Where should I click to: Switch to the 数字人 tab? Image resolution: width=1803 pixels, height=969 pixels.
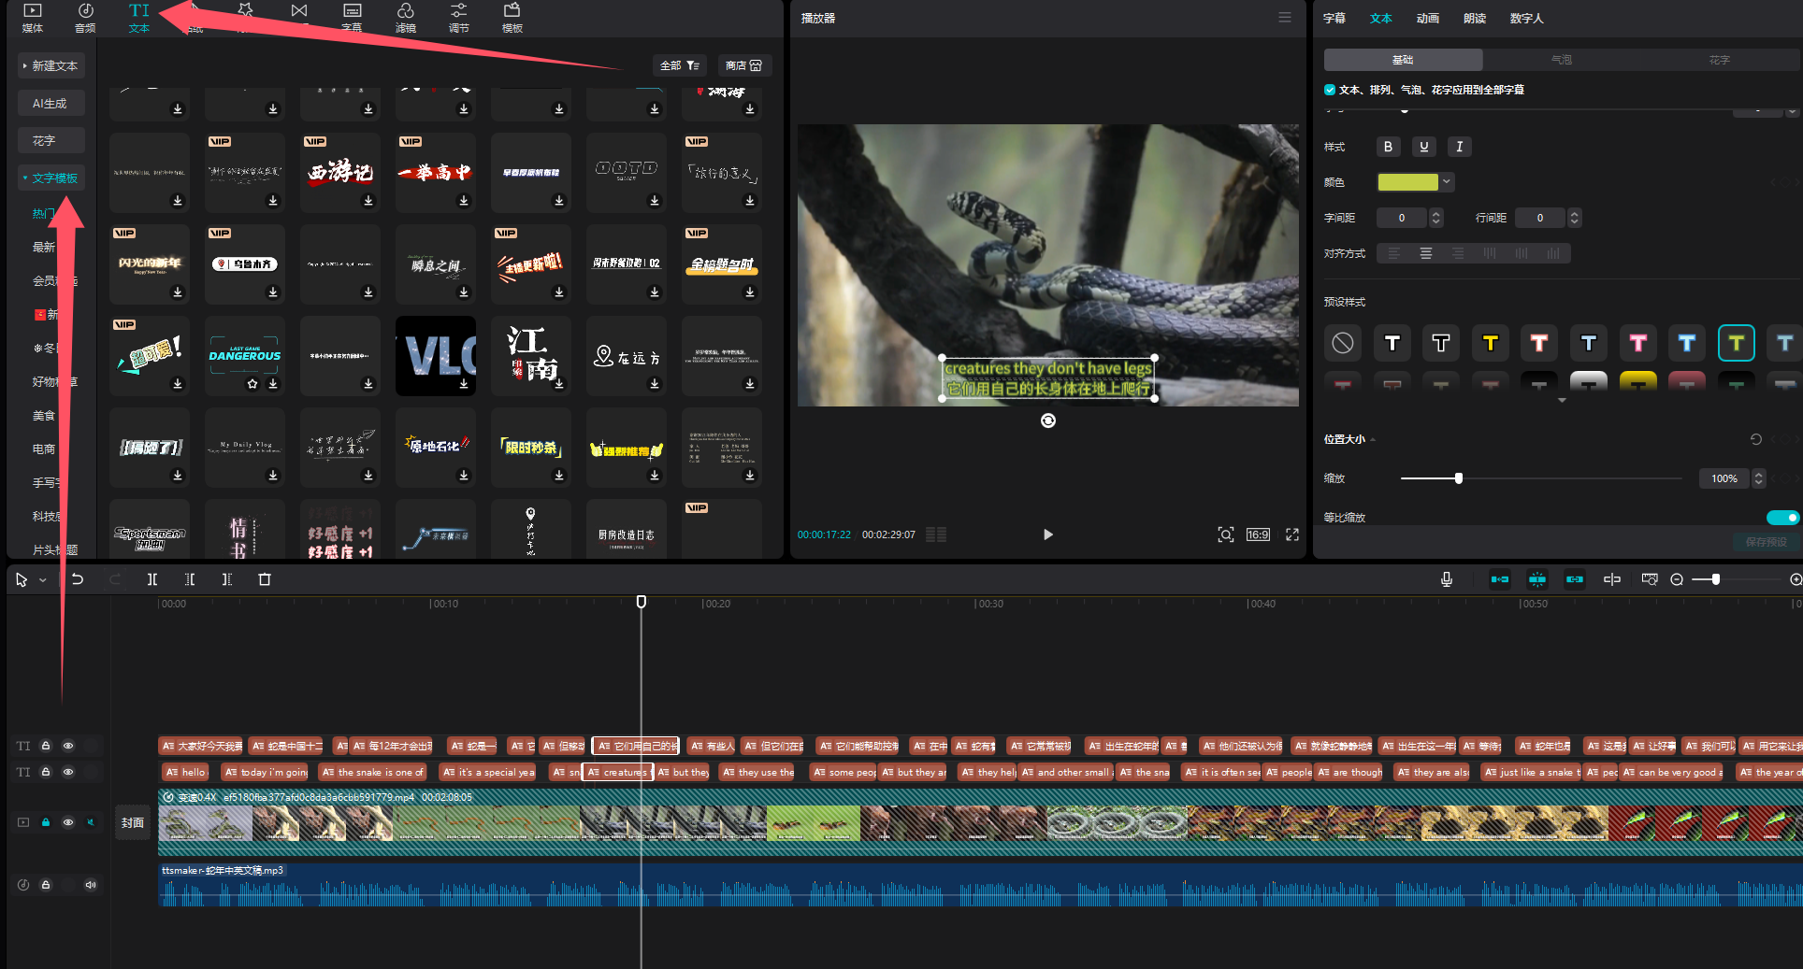pyautogui.click(x=1527, y=19)
